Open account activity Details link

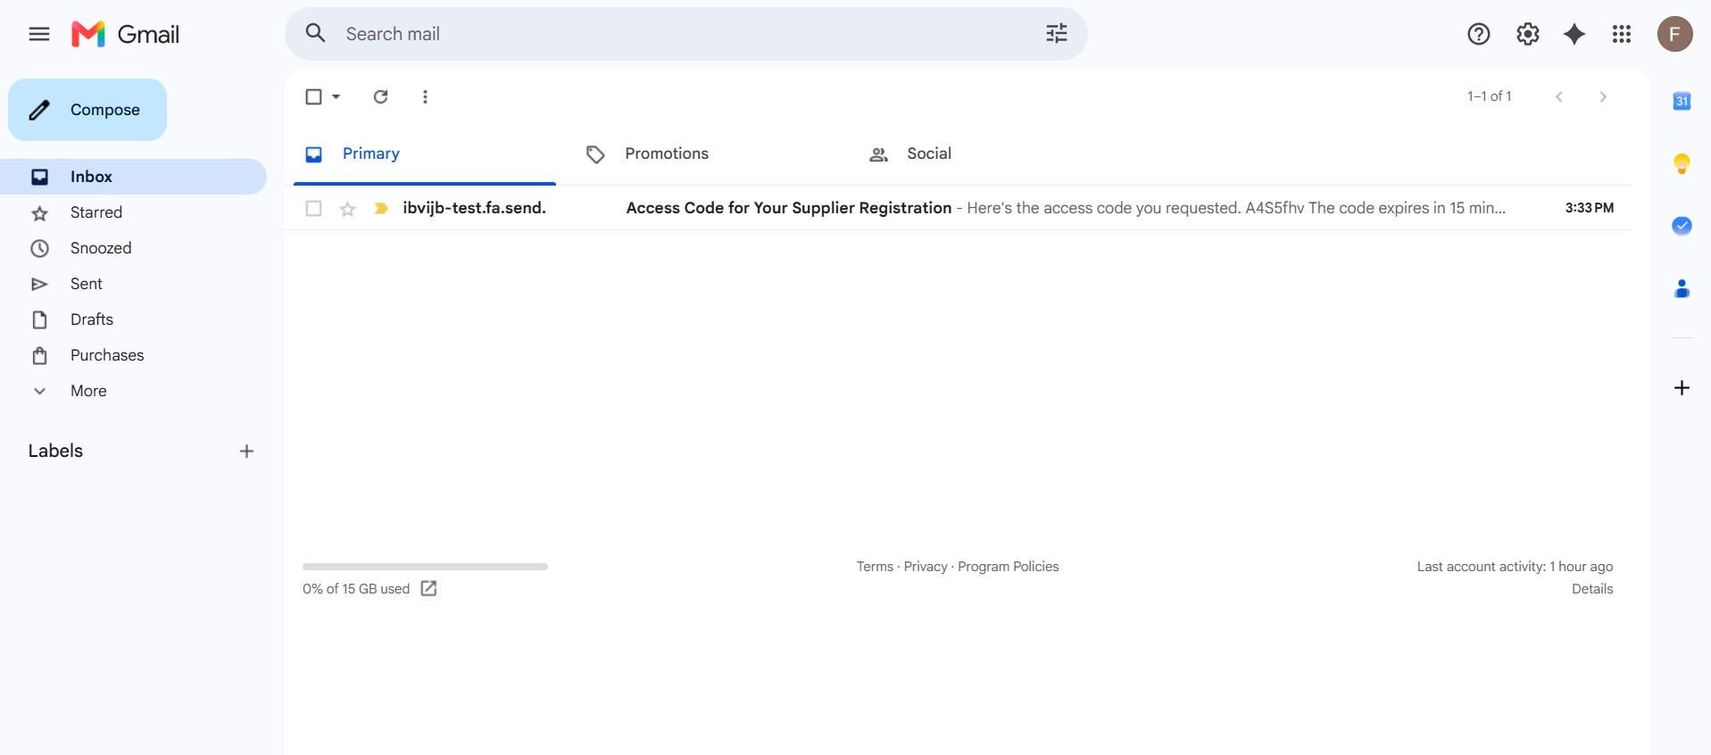click(x=1592, y=589)
